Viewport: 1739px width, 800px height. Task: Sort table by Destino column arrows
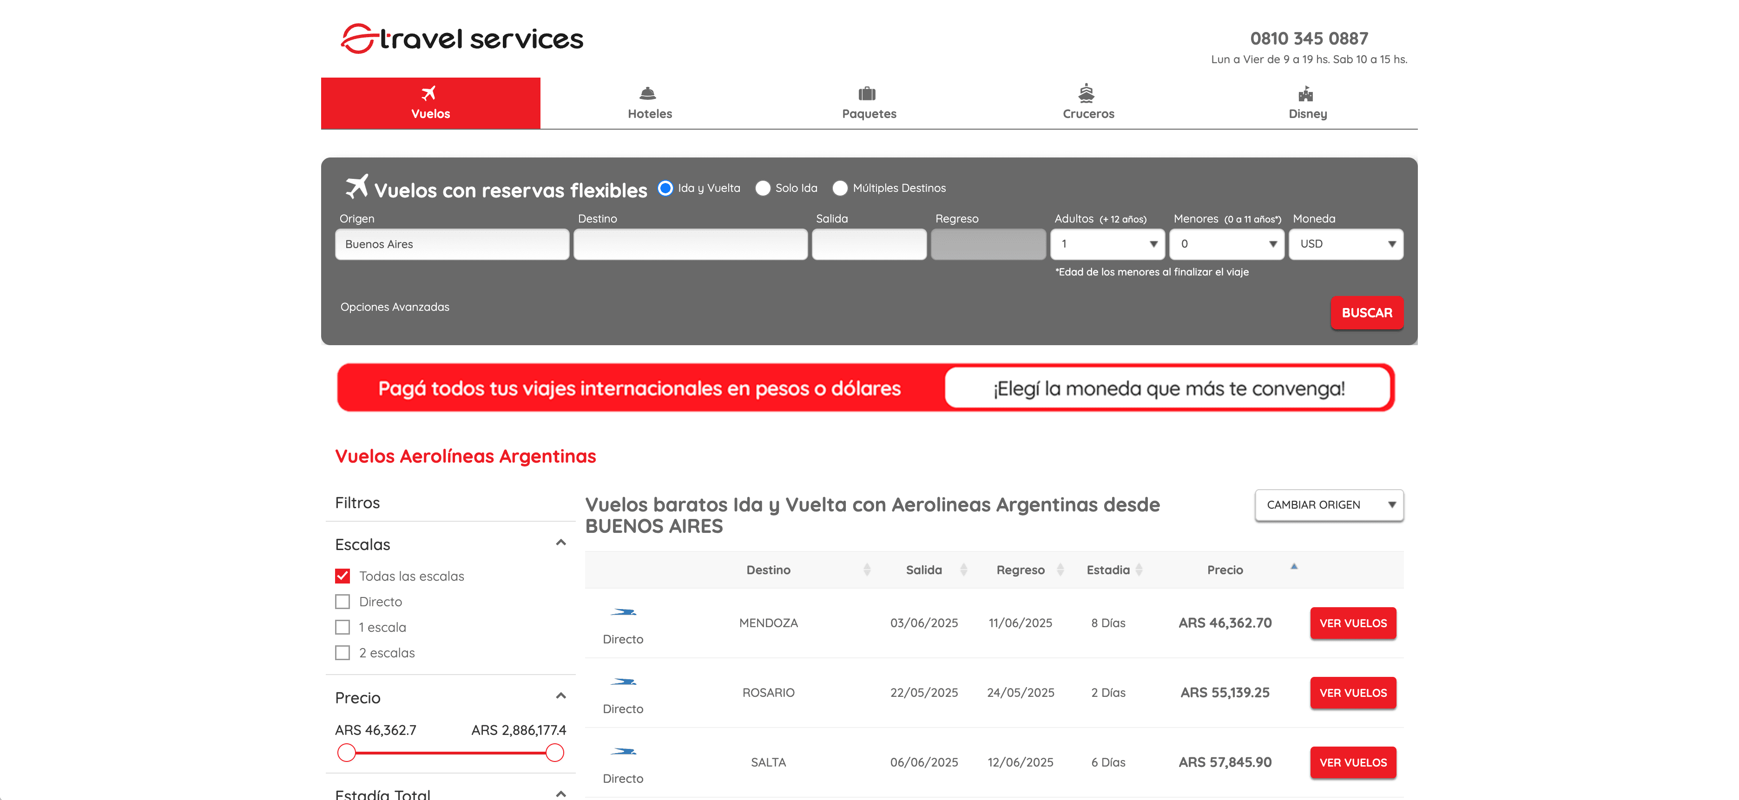pyautogui.click(x=867, y=570)
